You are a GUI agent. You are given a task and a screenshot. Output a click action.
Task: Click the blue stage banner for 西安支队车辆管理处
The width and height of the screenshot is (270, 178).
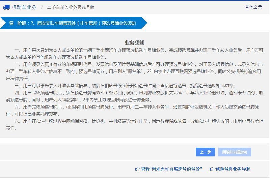point(74,23)
